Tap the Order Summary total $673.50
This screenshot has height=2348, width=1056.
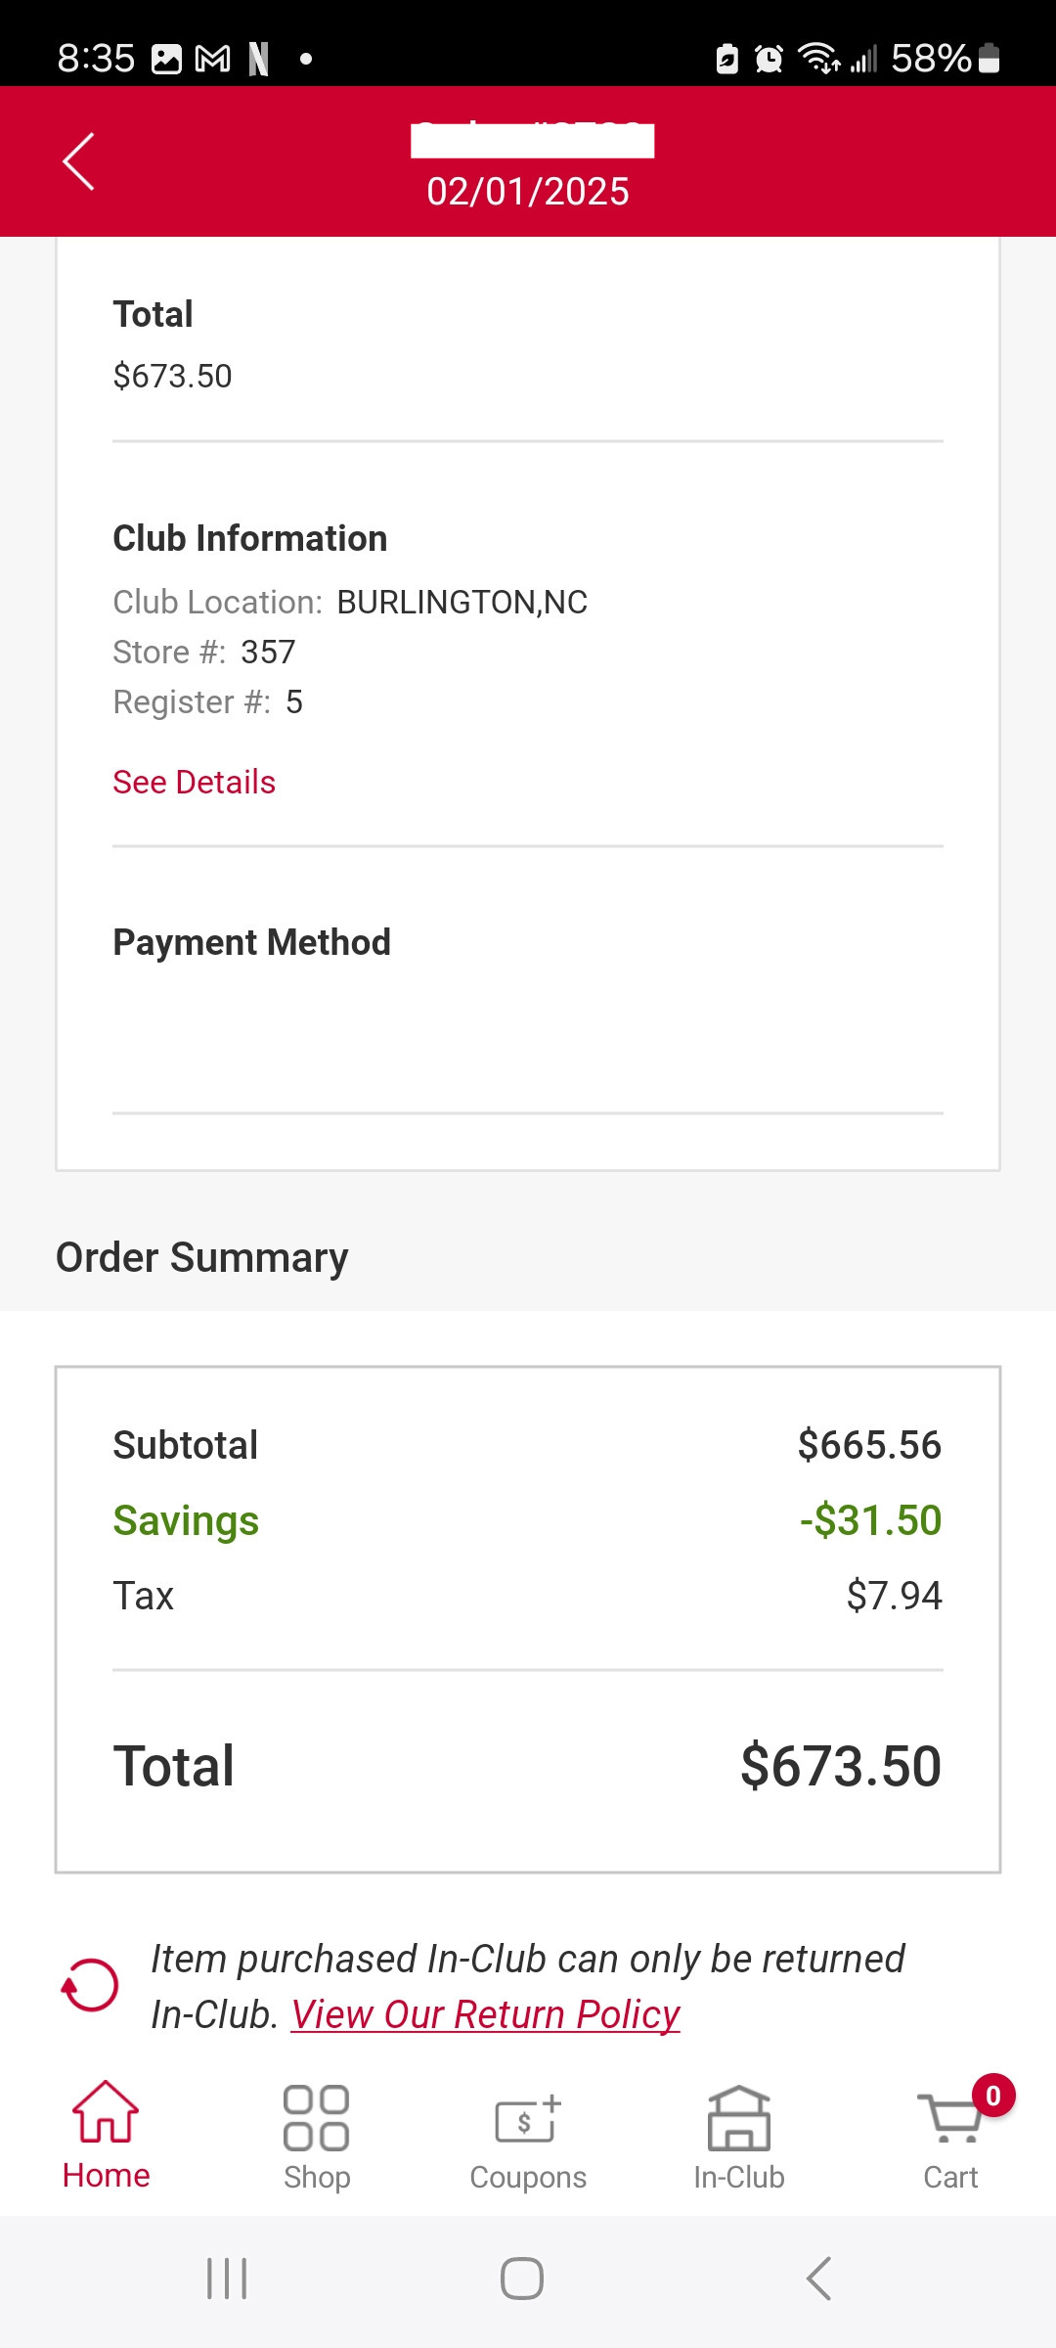[x=840, y=1766]
